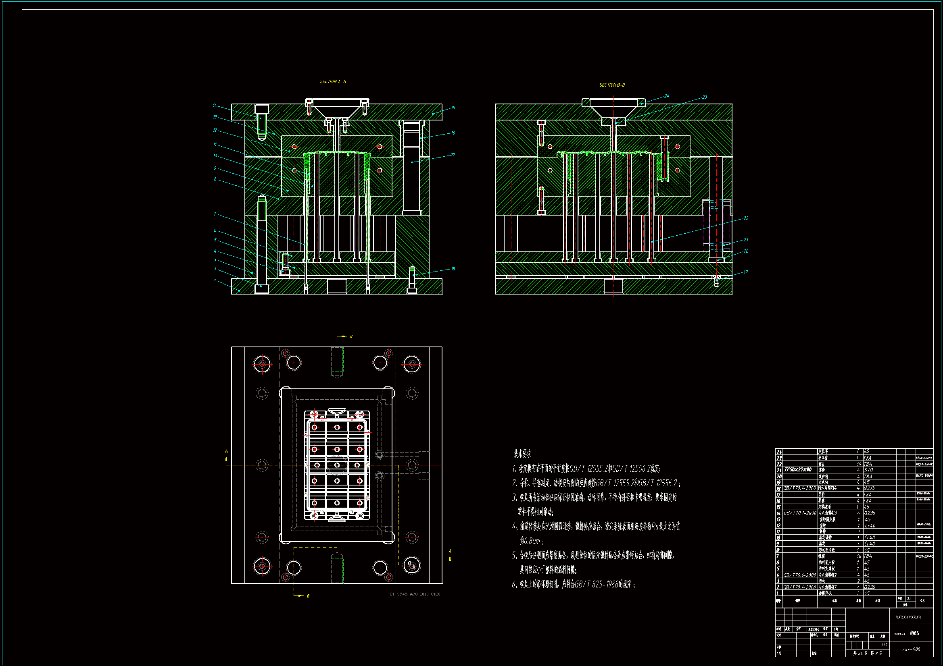Click the TF50X27X90 spring entry in parts table
Viewport: 943px width, 666px height.
point(798,470)
